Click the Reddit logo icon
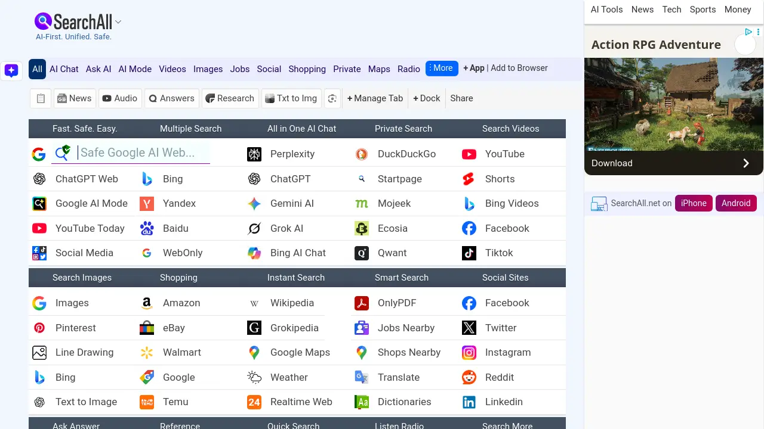 (469, 377)
